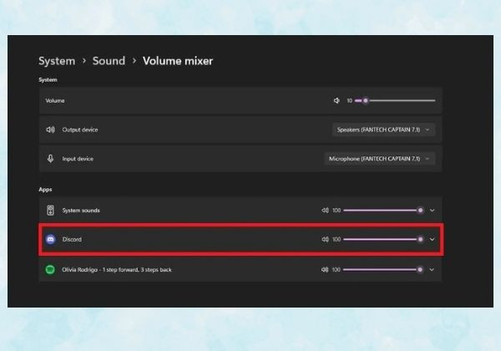Expand the Olivia Rodrigo row chevron
Image resolution: width=501 pixels, height=351 pixels.
point(432,269)
